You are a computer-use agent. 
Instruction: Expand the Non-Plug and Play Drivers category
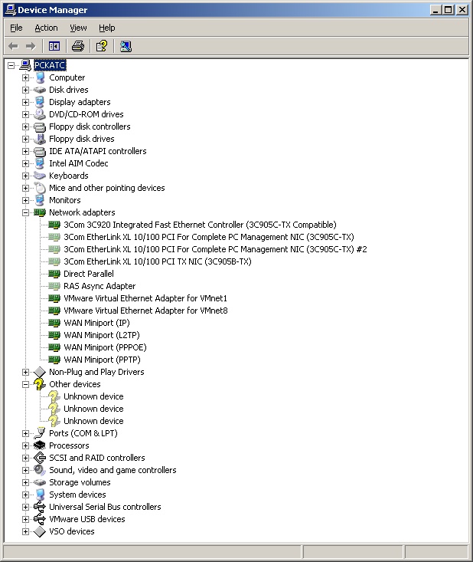25,372
